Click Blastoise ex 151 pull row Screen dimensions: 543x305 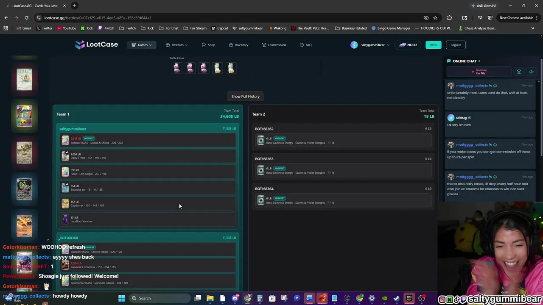148,188
